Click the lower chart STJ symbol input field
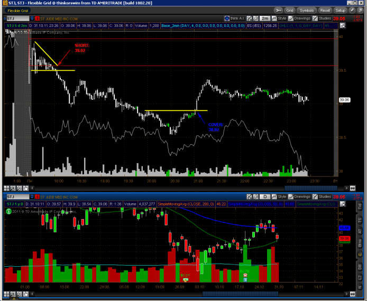The height and width of the screenshot is (301, 367). click(18, 197)
